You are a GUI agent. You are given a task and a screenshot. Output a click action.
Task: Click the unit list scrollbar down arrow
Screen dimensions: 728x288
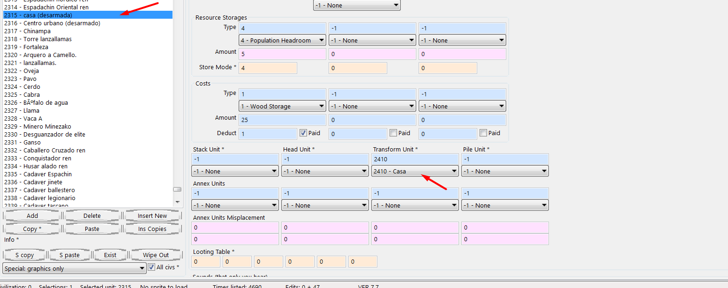177,202
